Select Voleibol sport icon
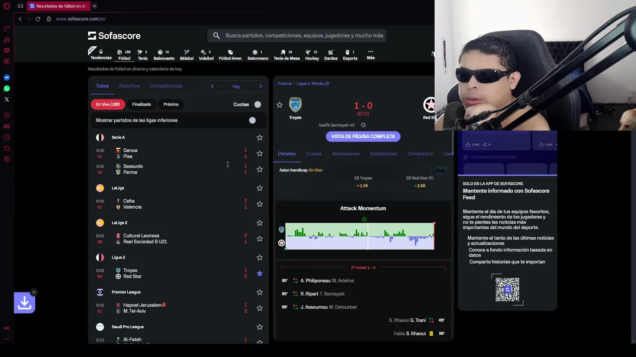Image resolution: width=636 pixels, height=357 pixels. pyautogui.click(x=206, y=55)
